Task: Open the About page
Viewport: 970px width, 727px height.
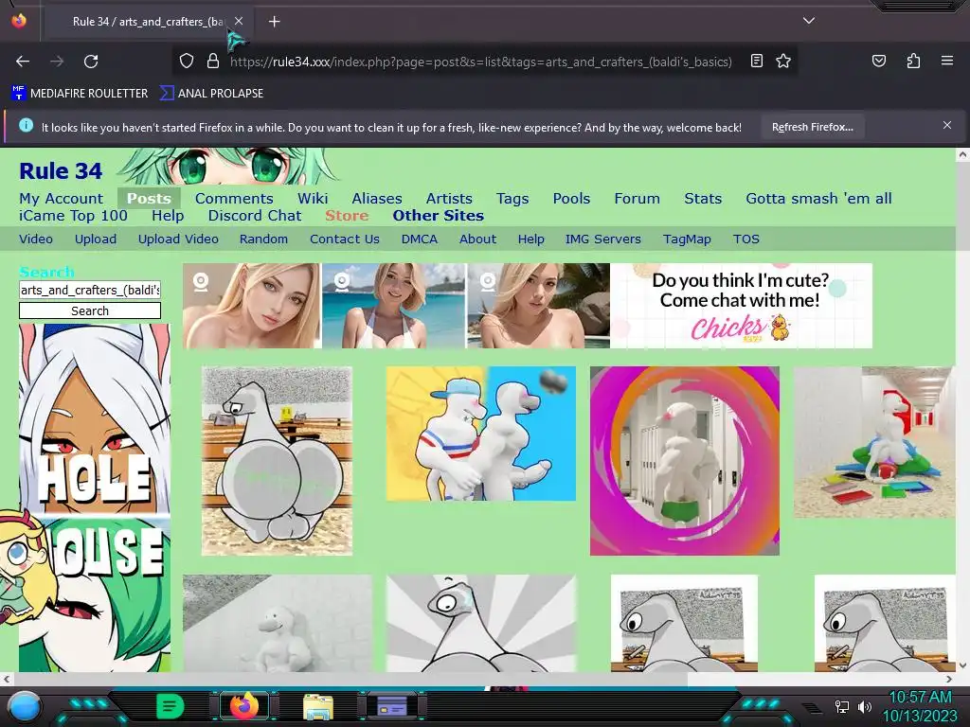Action: [x=477, y=239]
